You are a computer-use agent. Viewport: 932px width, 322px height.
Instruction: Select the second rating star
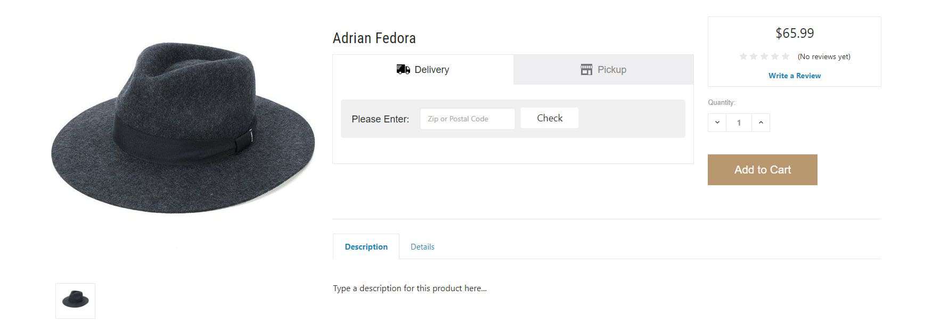[754, 56]
